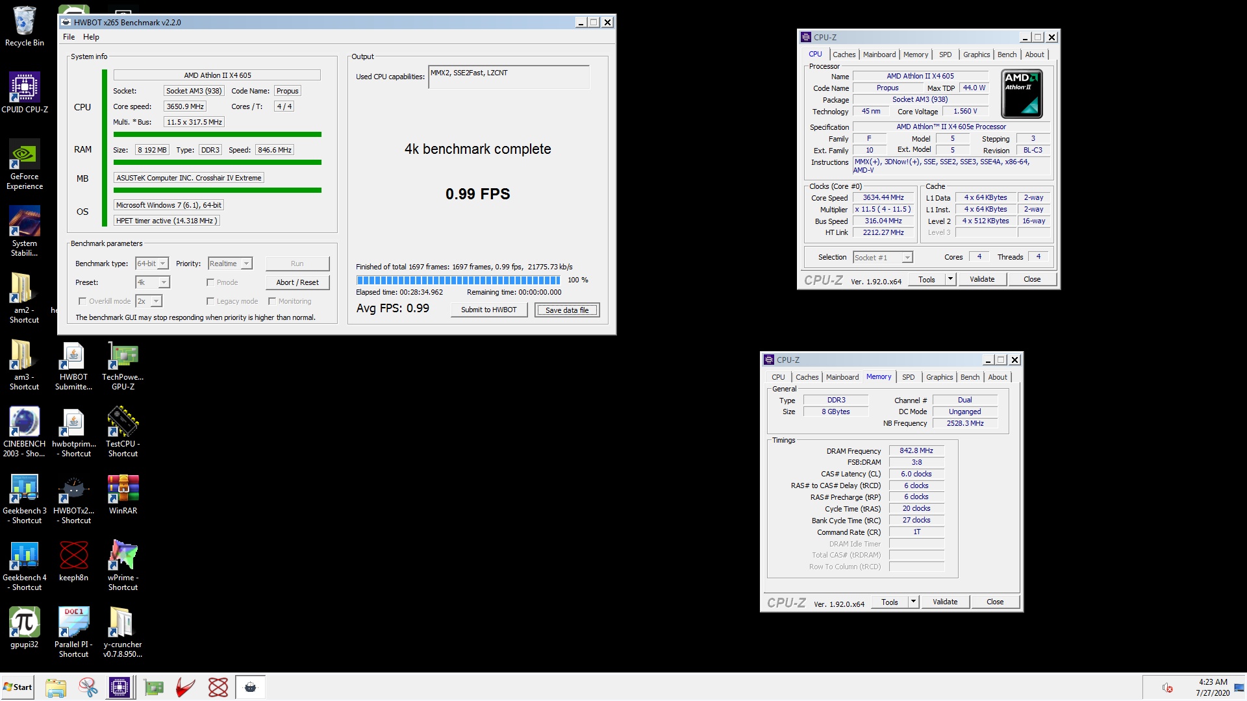The image size is (1247, 701).
Task: Switch to CPU-Z taskbar button
Action: click(120, 687)
